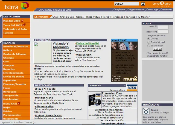
Task: Click the Terra Lycos Network logo
Action: pyautogui.click(x=162, y=4)
